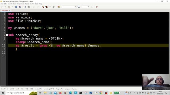Click the taskbar 'Type here to search' box
This screenshot has height=95, width=170.
tap(21, 93)
